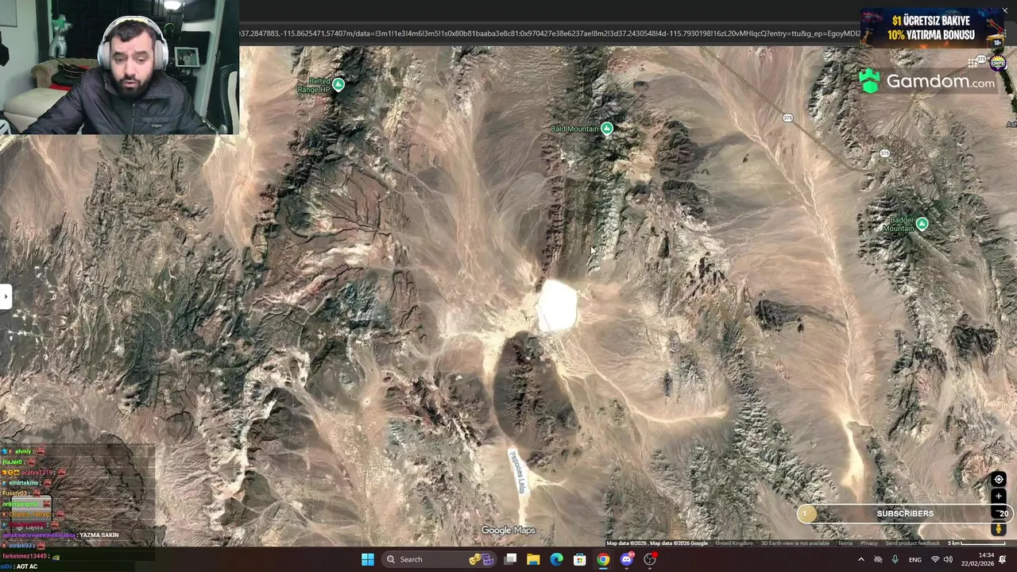The height and width of the screenshot is (572, 1017).
Task: Click the United Kingdom footer link
Action: (734, 543)
